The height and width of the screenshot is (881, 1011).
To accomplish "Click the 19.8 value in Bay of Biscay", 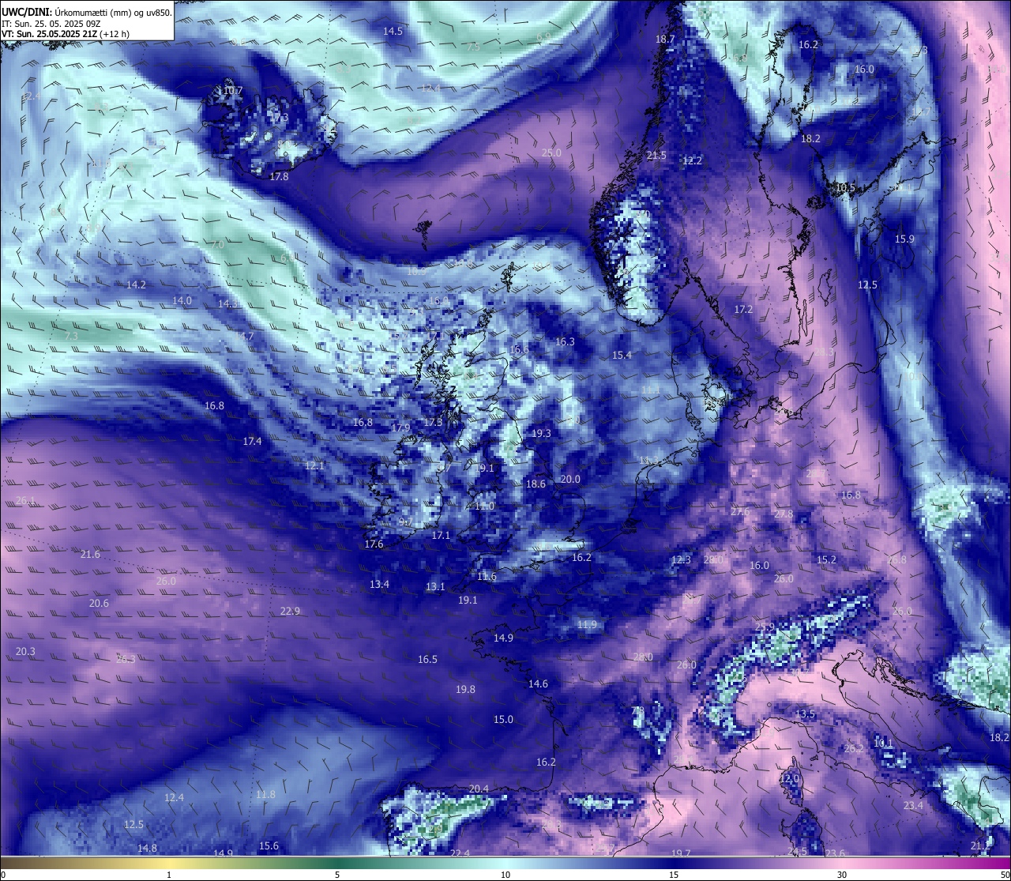I will coord(465,689).
